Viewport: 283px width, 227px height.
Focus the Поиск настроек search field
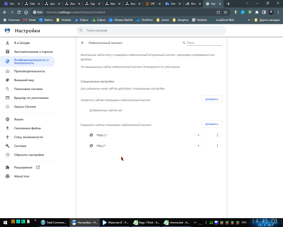151,31
